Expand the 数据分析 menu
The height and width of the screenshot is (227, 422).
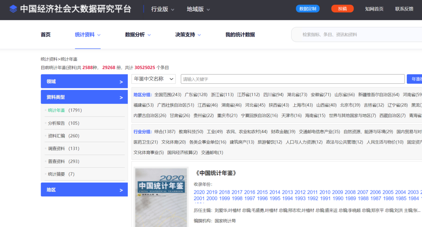pyautogui.click(x=138, y=35)
